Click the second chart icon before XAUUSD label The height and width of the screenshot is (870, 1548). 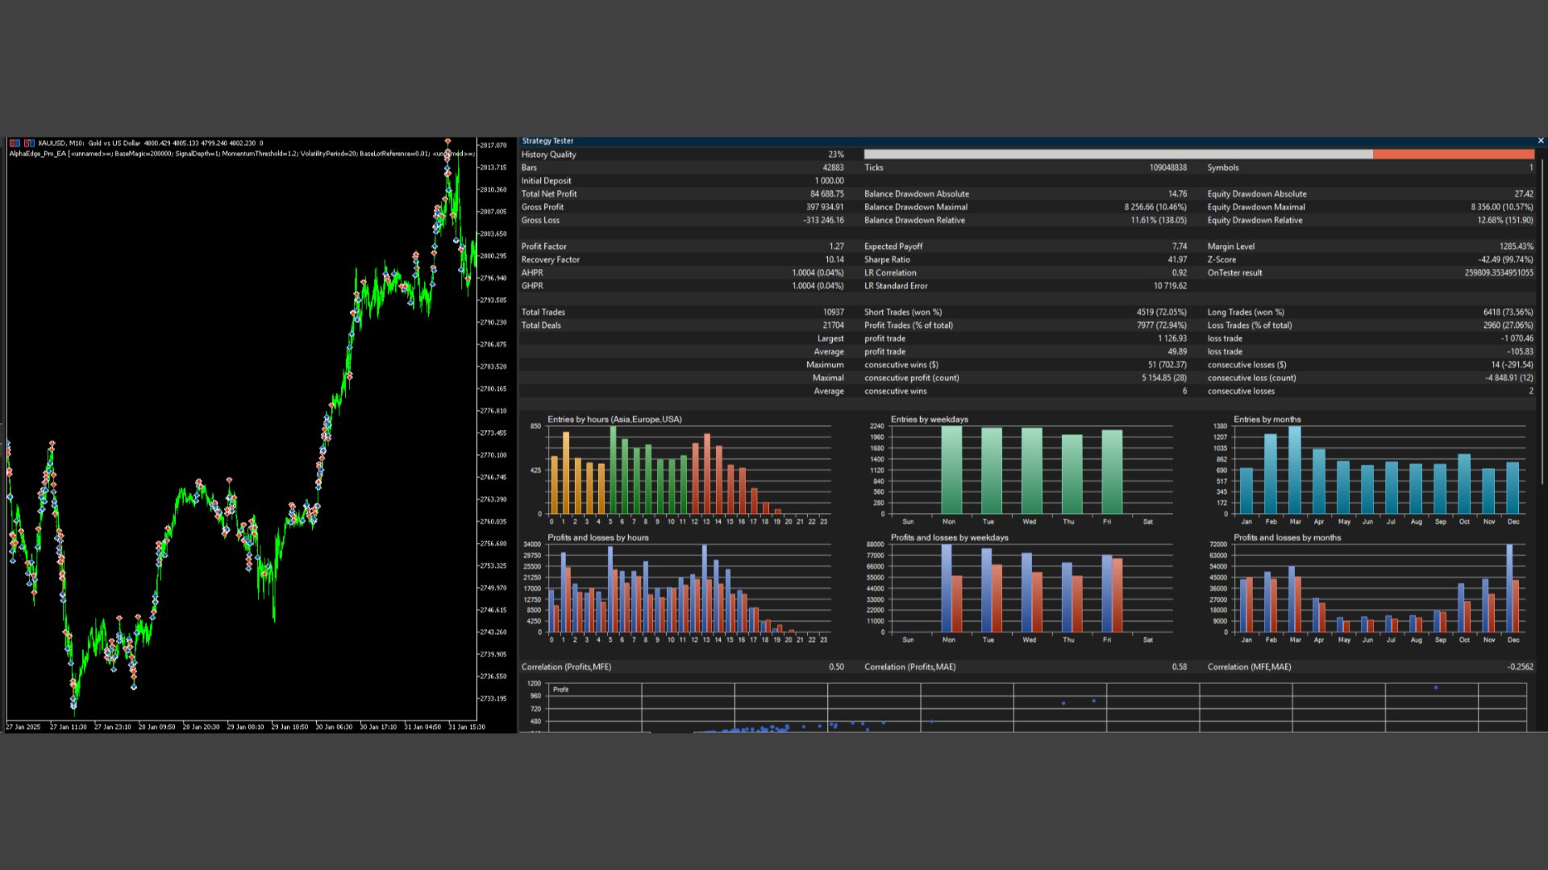tap(29, 143)
